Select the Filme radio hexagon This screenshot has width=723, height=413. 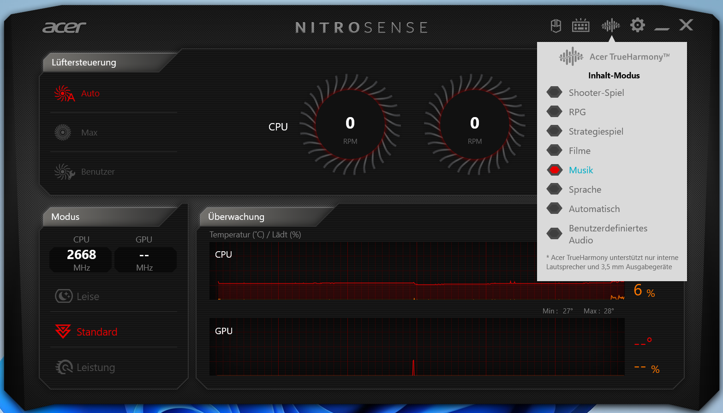(x=554, y=150)
